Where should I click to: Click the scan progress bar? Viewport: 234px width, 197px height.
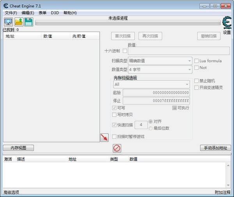[x=128, y=23]
